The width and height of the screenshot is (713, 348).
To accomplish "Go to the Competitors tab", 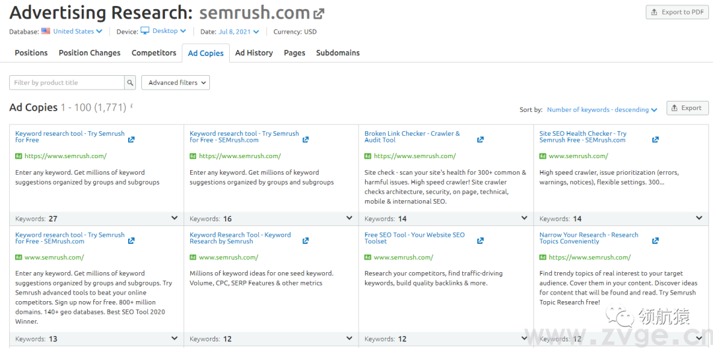I will [x=154, y=53].
